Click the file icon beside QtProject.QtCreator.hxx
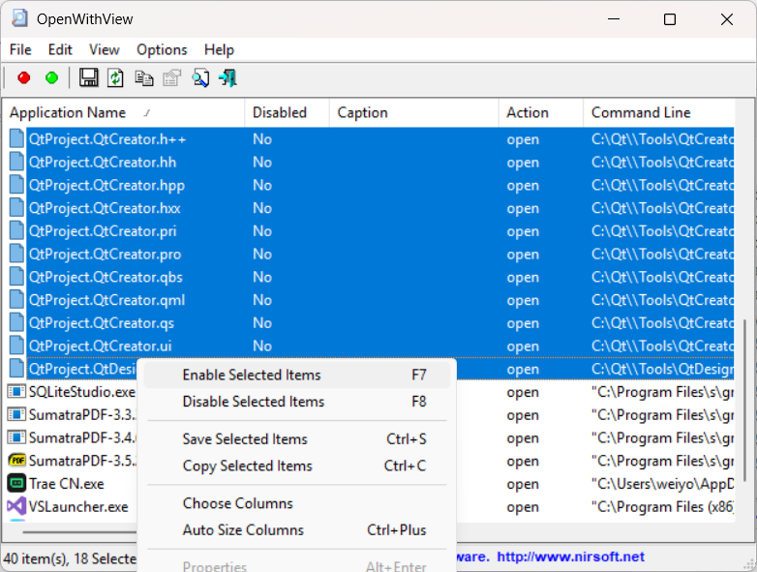Viewport: 757px width, 572px height. 16,207
